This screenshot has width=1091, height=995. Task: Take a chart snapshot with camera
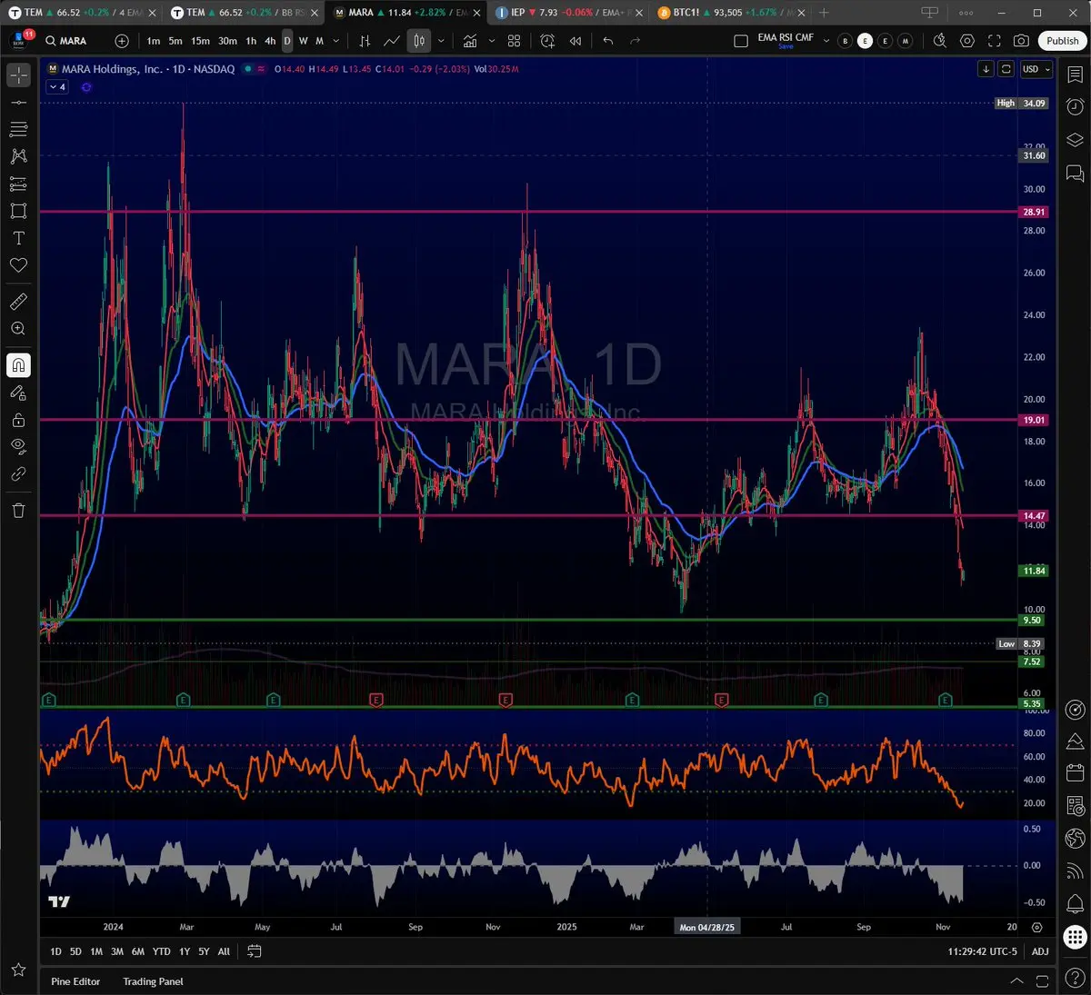pyautogui.click(x=1022, y=41)
